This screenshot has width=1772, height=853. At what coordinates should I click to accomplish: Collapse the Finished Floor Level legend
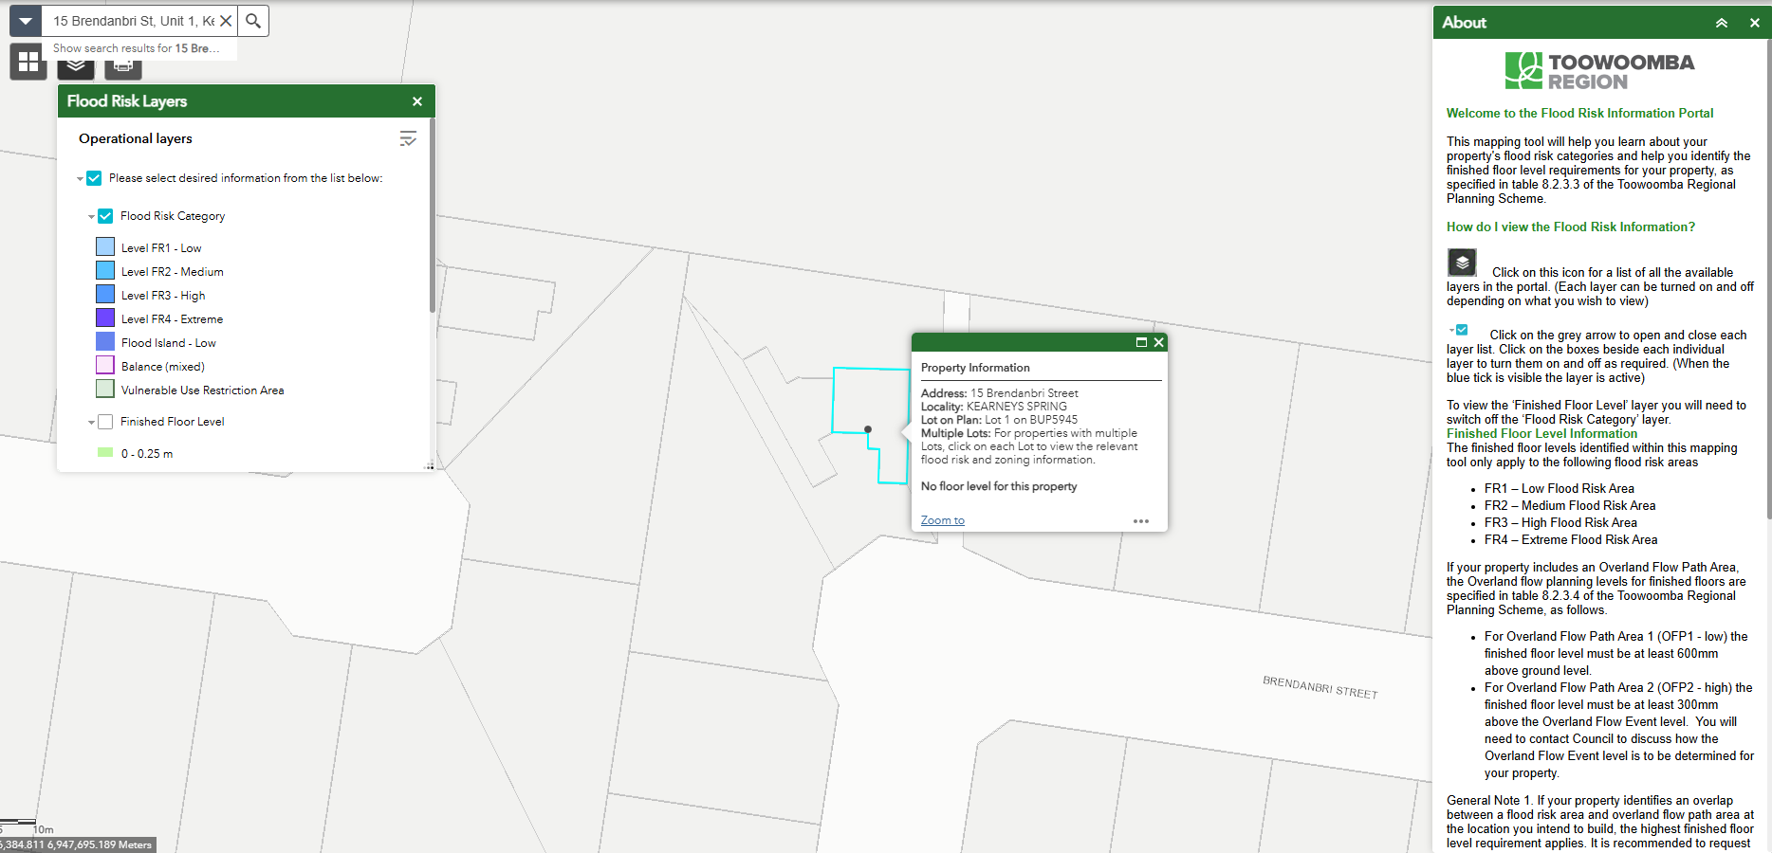(91, 423)
